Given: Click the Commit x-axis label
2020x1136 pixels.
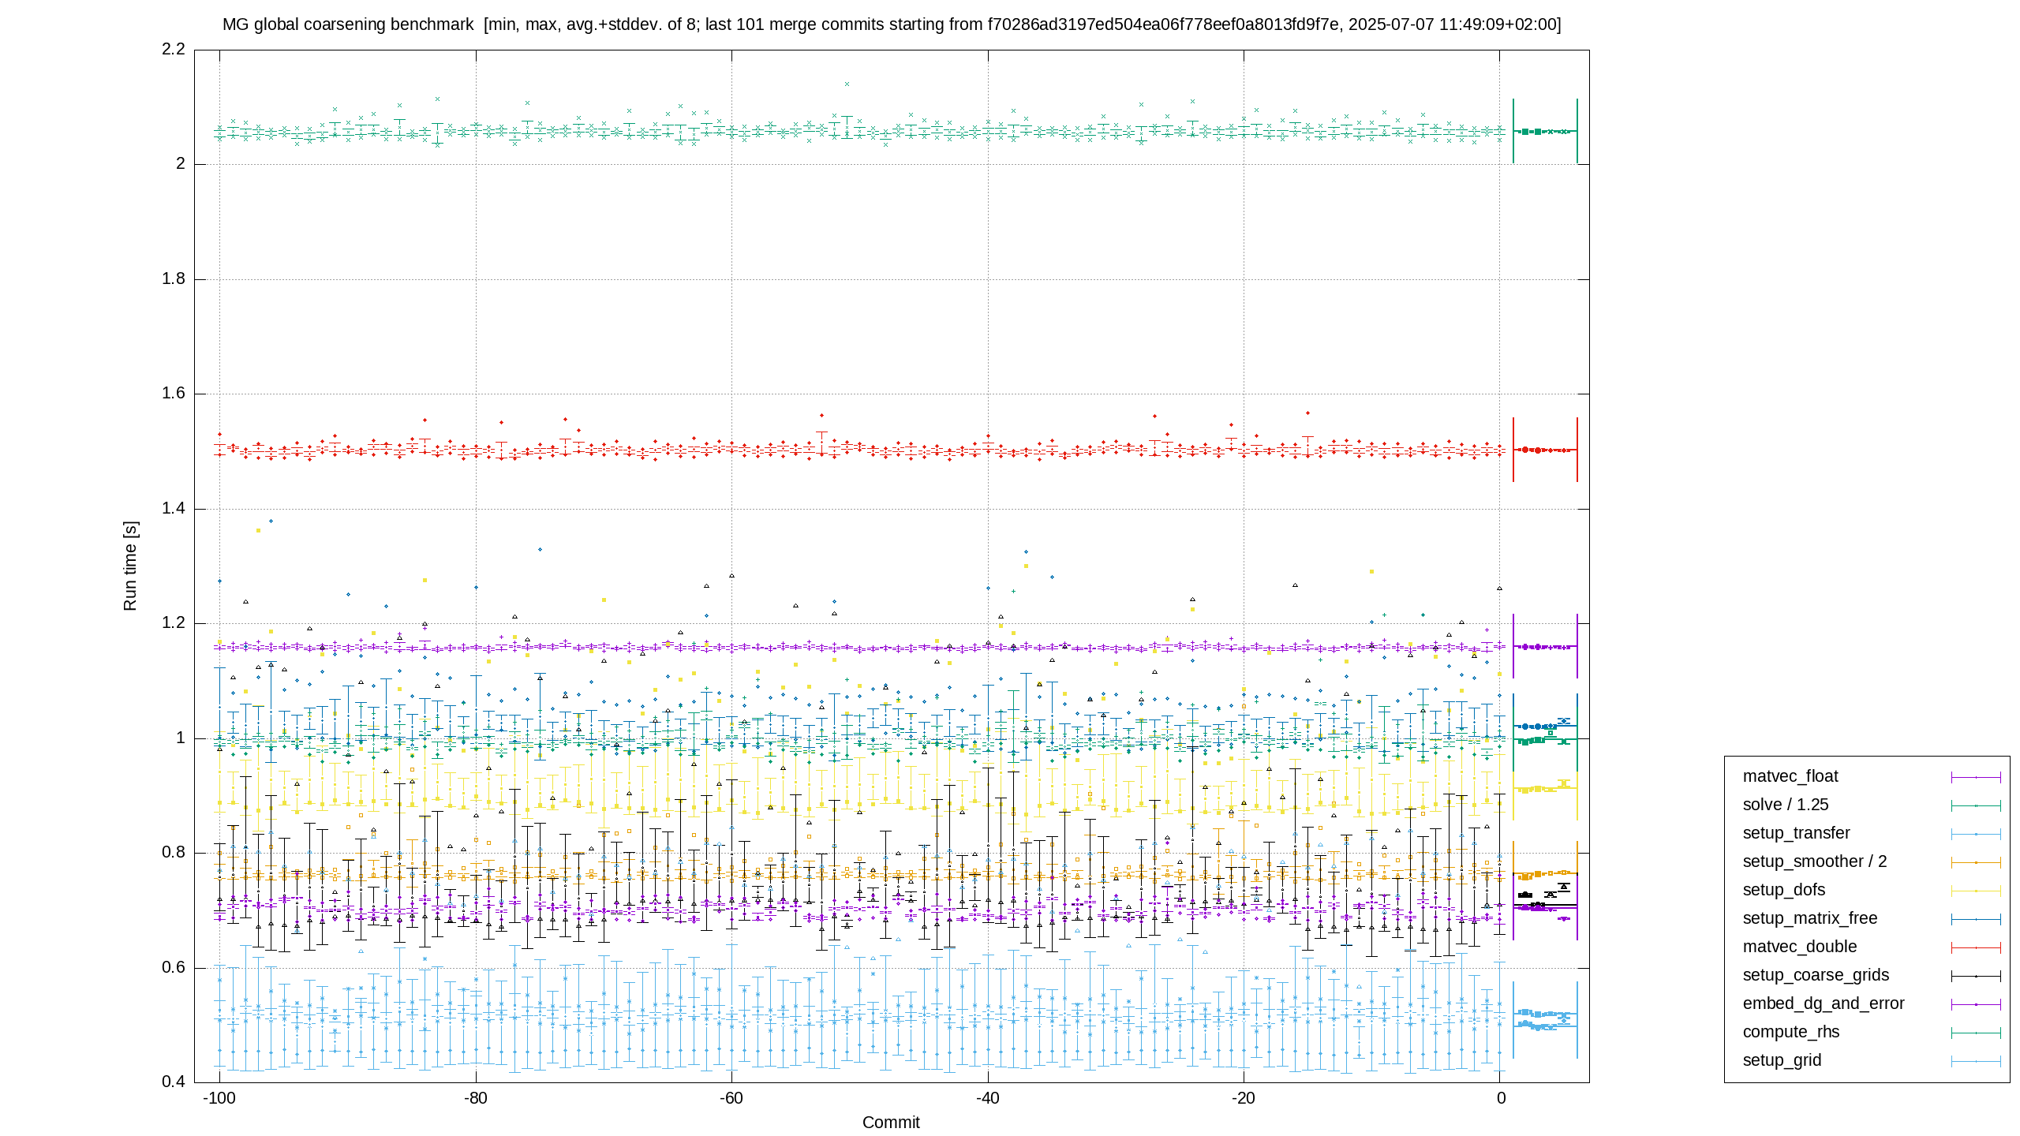Looking at the screenshot, I should (891, 1122).
